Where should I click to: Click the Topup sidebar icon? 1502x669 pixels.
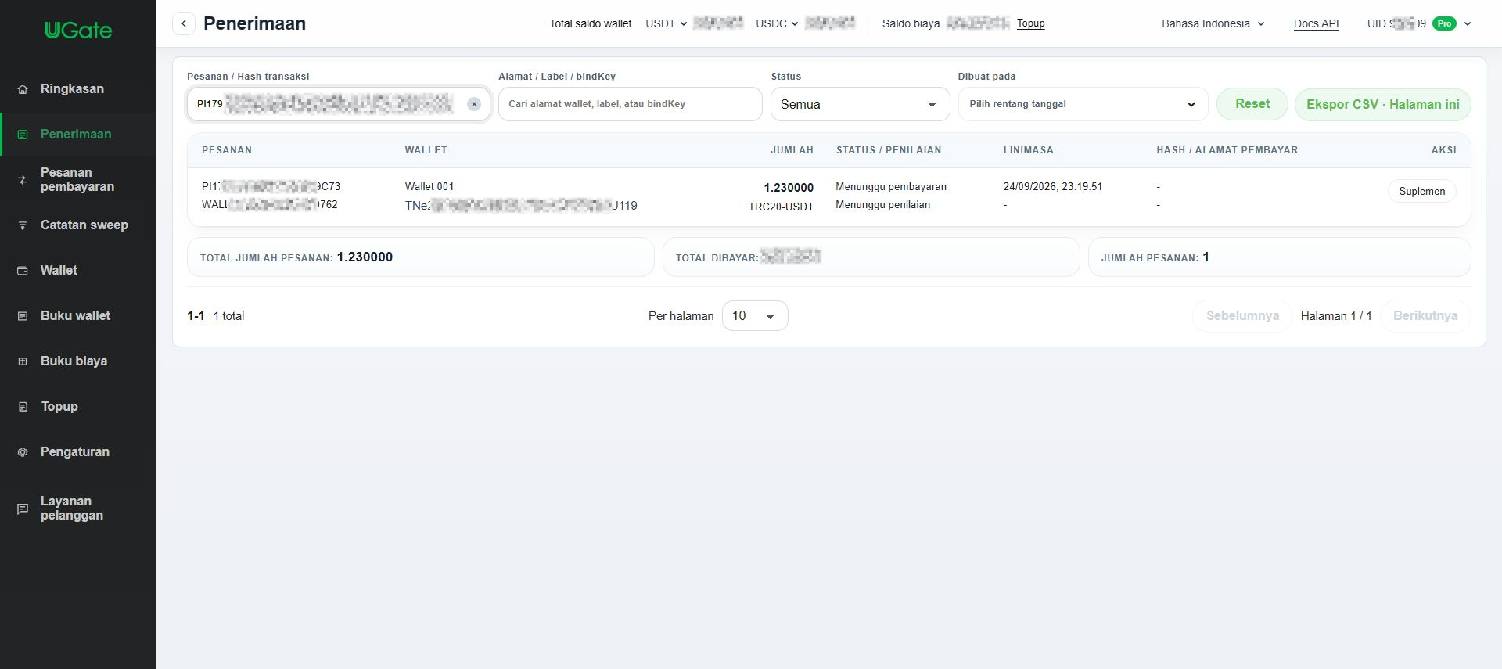click(x=23, y=407)
